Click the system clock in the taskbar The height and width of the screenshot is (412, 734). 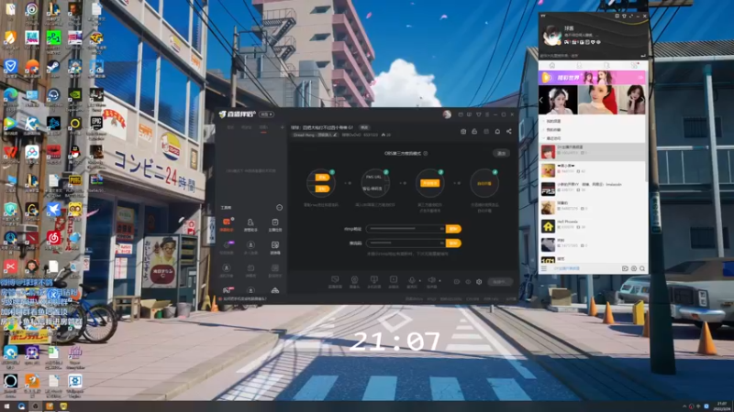click(x=722, y=407)
